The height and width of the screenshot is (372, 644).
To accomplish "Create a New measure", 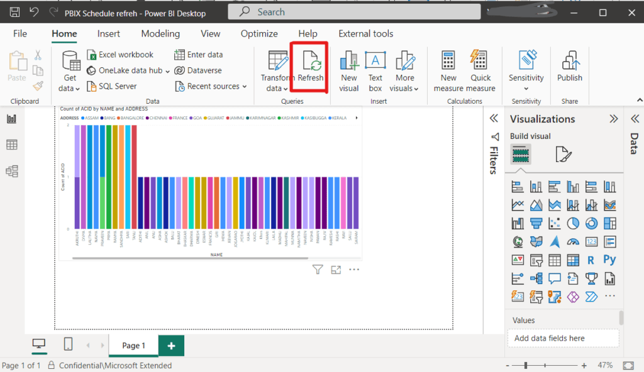I will 448,72.
